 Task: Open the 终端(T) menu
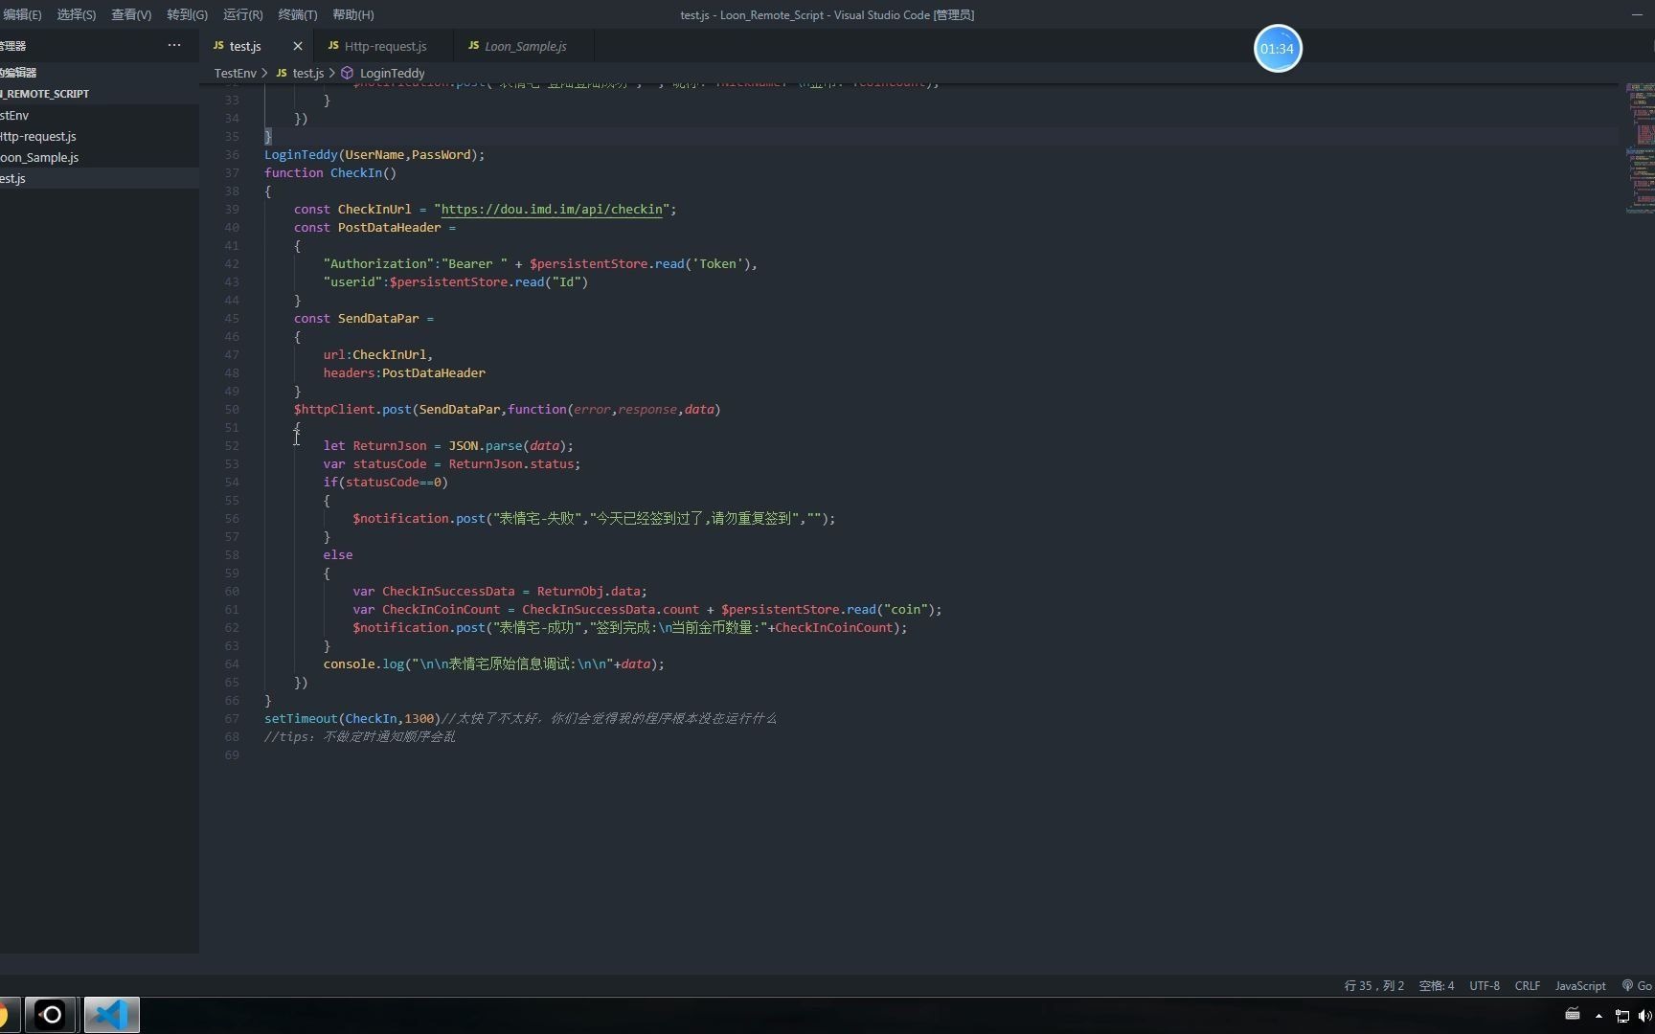[297, 14]
